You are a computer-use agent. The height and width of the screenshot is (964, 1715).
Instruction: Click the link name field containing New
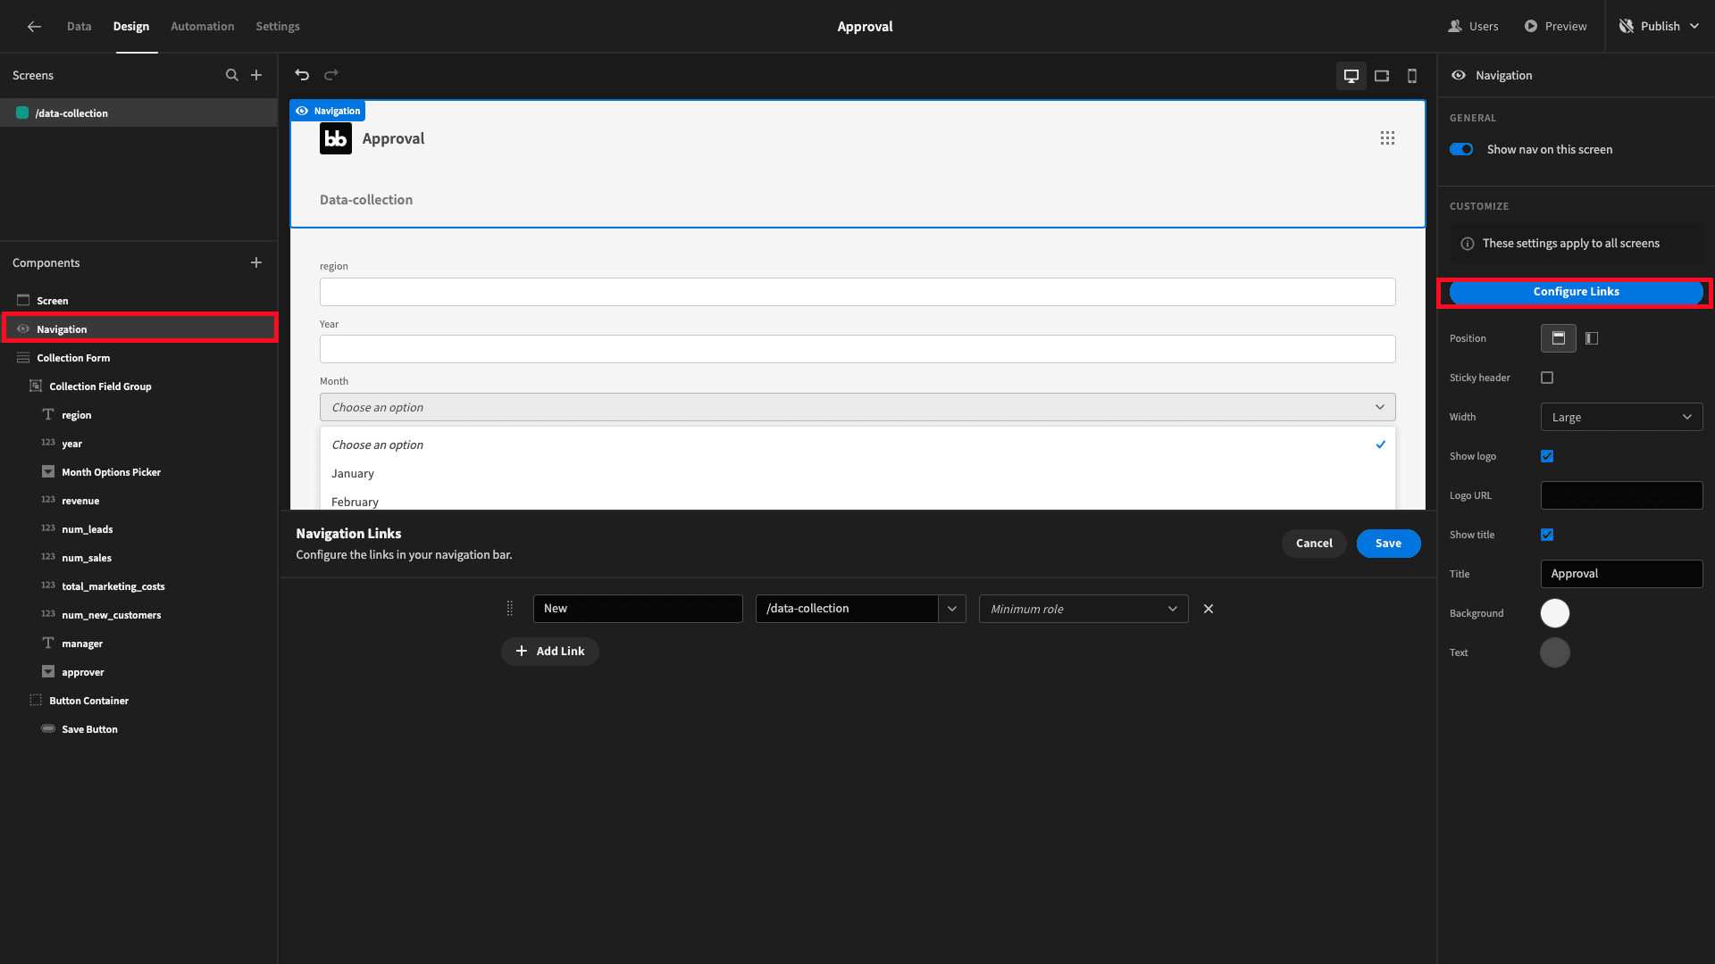638,609
